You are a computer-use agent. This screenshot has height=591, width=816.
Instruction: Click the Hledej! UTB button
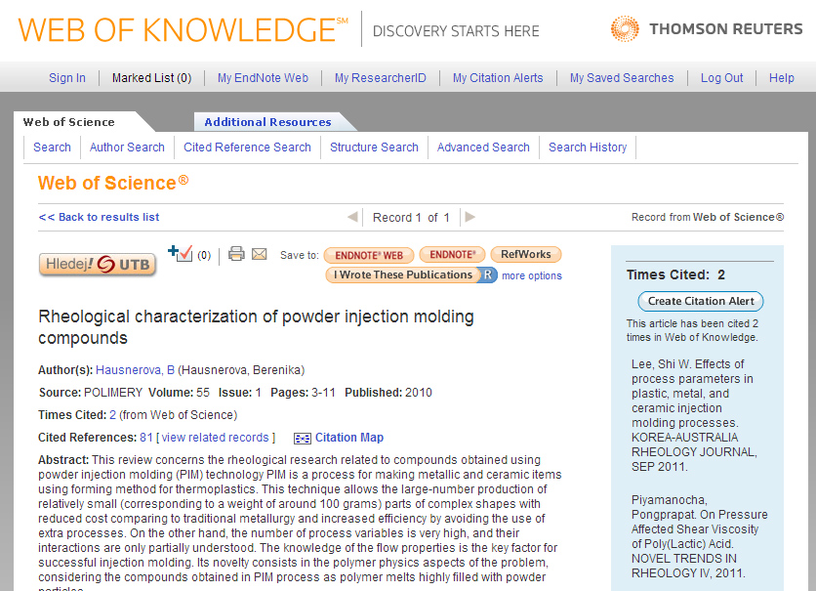pyautogui.click(x=98, y=265)
